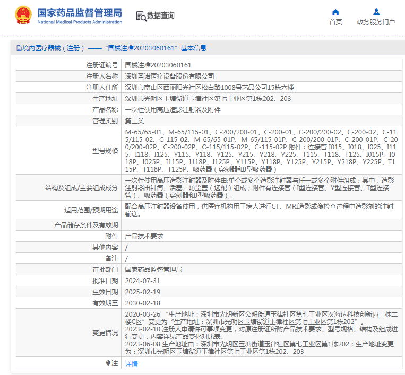Open the 数据查询 search icon
Screen dimensions: 405x375
141,16
